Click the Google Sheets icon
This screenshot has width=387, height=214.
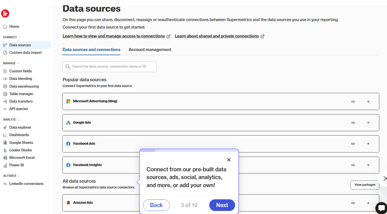coord(5,143)
